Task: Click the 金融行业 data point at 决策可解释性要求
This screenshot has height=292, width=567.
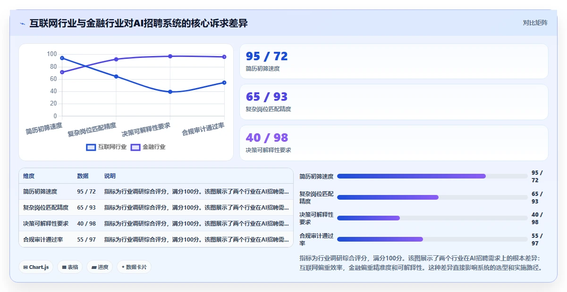Action: 170,56
